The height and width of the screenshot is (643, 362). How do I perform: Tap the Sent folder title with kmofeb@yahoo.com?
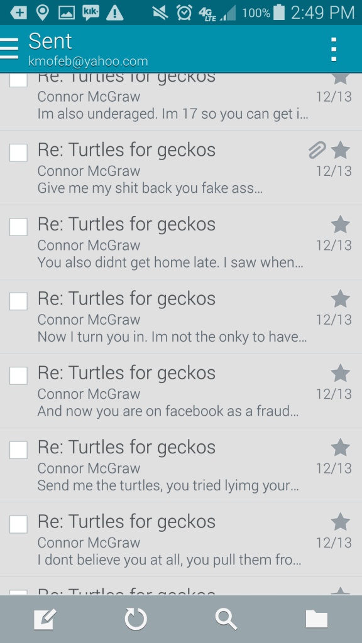(88, 49)
